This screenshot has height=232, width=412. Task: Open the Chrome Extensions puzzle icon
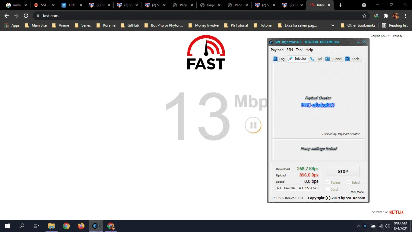pos(386,16)
